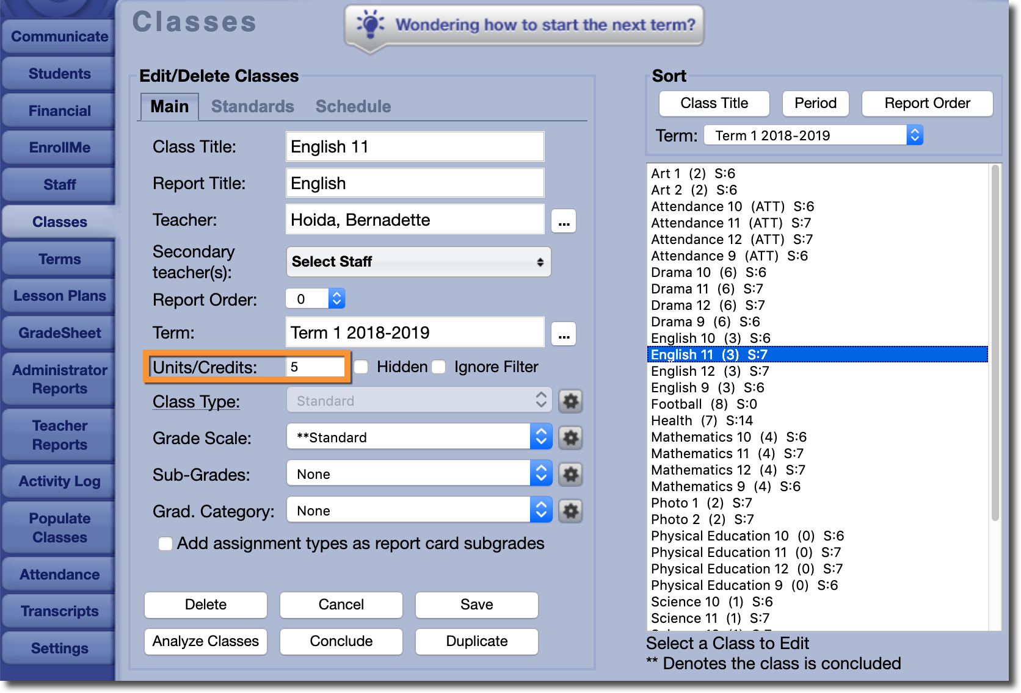Click the ellipsis button beside Teacher field
The height and width of the screenshot is (693, 1021).
[x=563, y=221]
